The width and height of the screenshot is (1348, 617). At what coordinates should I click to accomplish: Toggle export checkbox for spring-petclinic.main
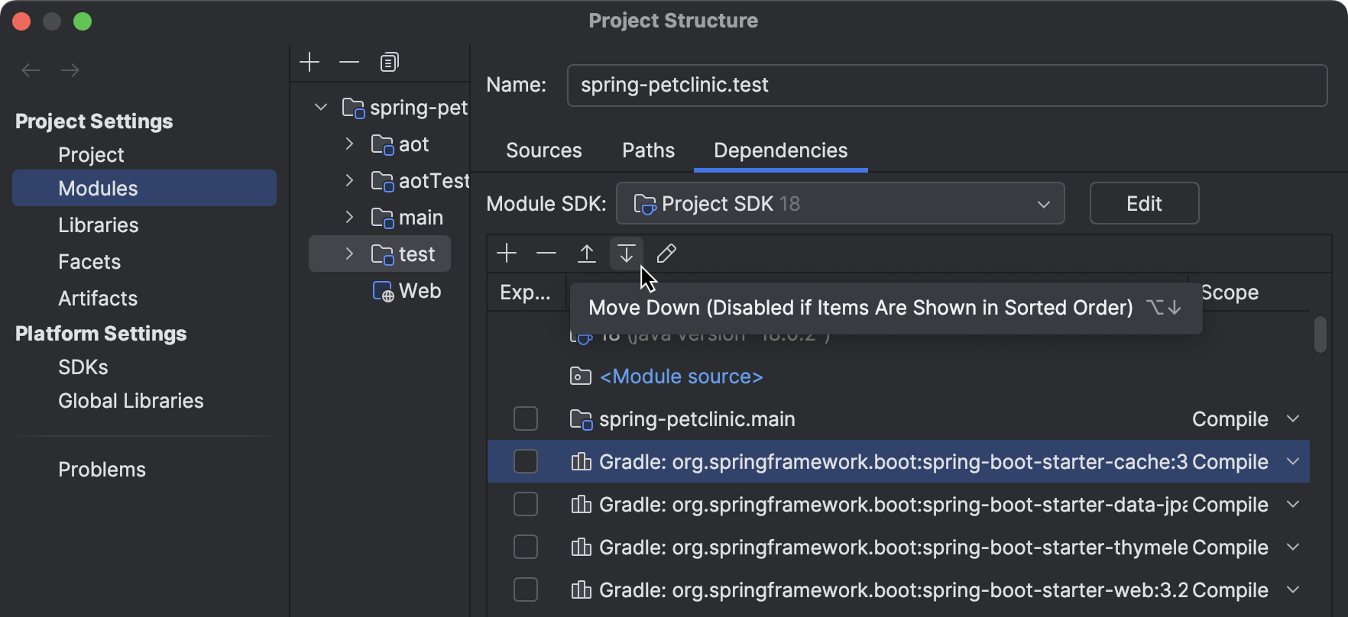coord(526,419)
